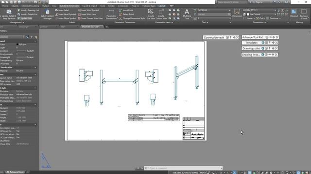The width and height of the screenshot is (311, 174).
Task: Toggle PAPER space in status bar
Action: point(203,173)
